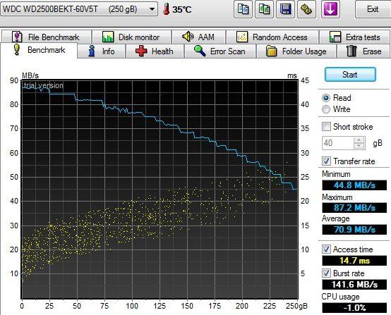This screenshot has width=391, height=315.
Task: Click the Minimum 44.8 MB/s value
Action: coord(354,185)
